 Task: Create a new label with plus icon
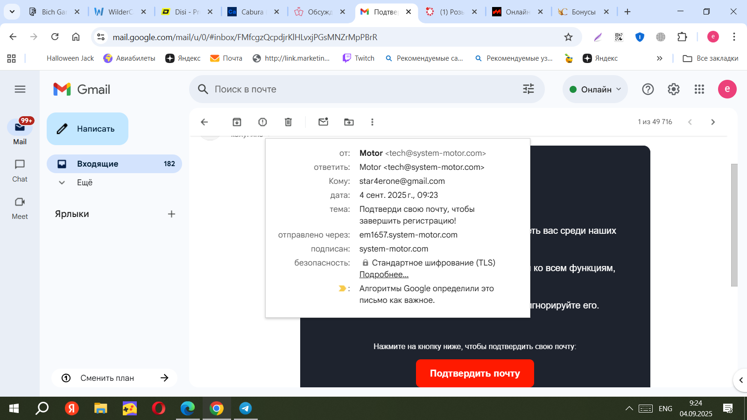pos(171,214)
